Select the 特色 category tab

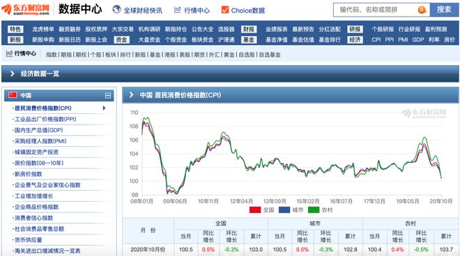15,29
